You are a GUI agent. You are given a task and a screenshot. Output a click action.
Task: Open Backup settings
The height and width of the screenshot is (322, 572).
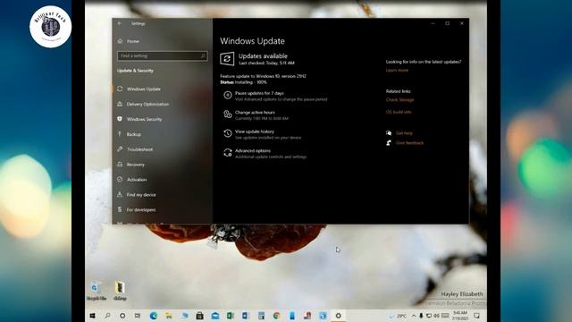tap(134, 134)
